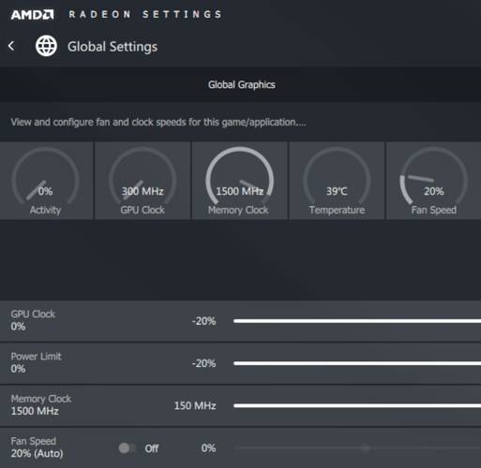This screenshot has width=481, height=468.
Task: Select the Memory Clock gauge at 1500 MHz
Action: tap(239, 181)
